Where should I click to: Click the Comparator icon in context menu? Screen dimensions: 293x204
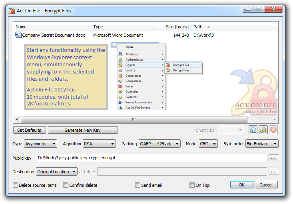(x=121, y=81)
